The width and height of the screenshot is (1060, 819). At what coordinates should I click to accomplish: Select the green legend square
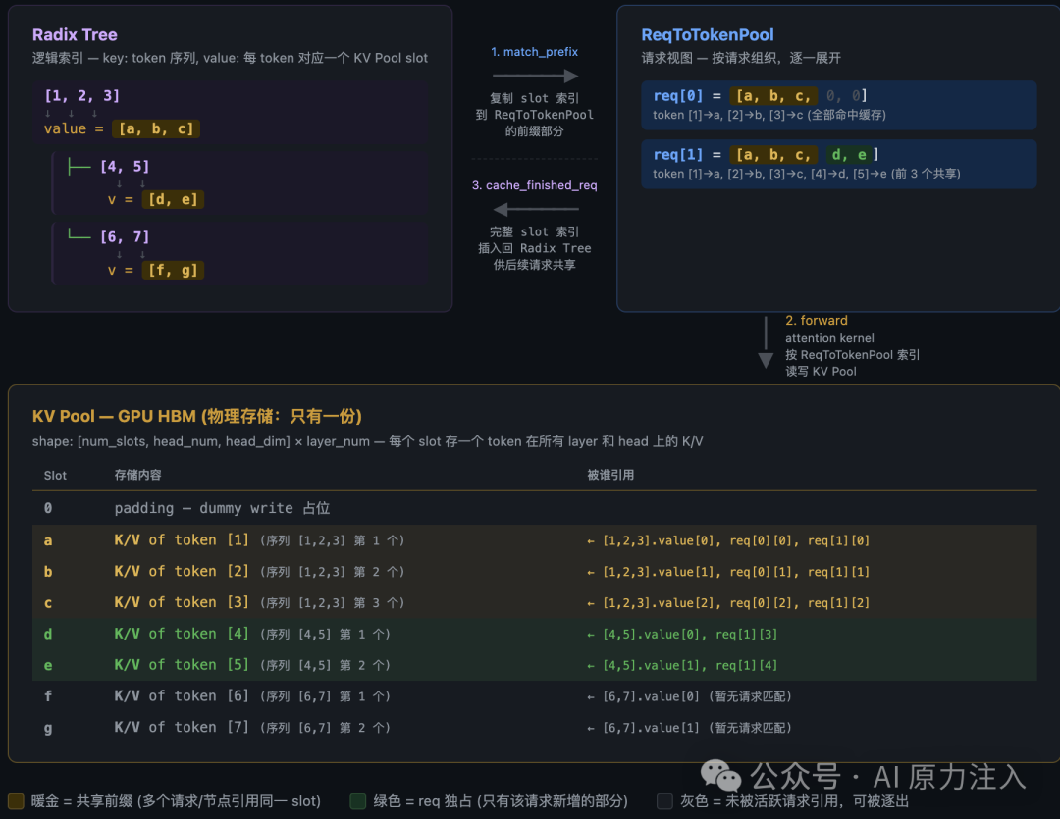tap(357, 801)
